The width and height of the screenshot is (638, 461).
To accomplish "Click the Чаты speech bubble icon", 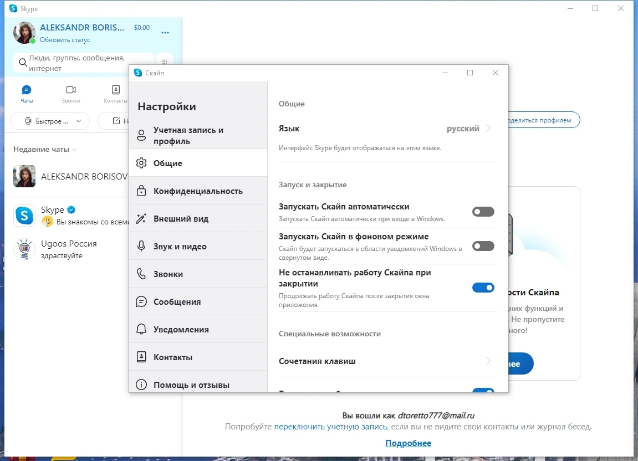I will coord(27,90).
